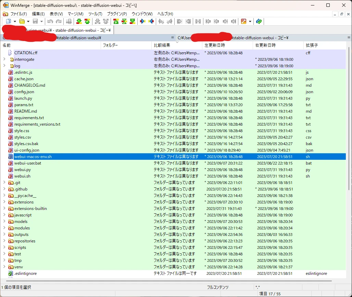Click the New document toolbar icon
The width and height of the screenshot is (352, 297).
[x=8, y=22]
